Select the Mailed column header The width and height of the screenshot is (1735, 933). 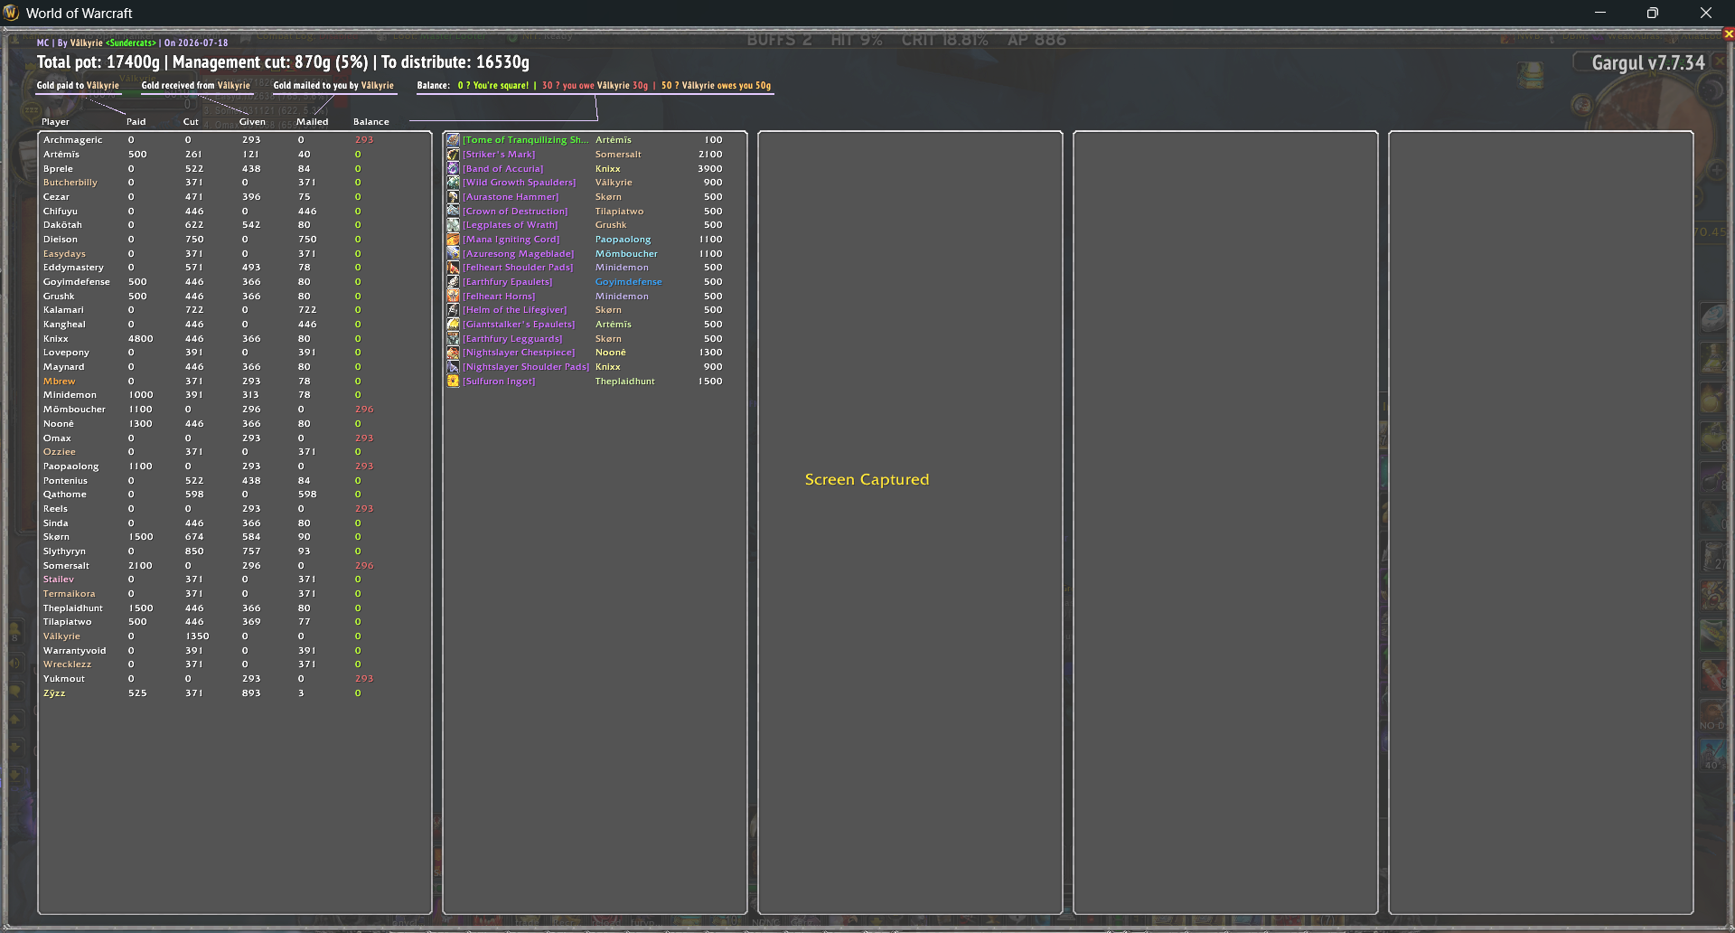(x=312, y=122)
